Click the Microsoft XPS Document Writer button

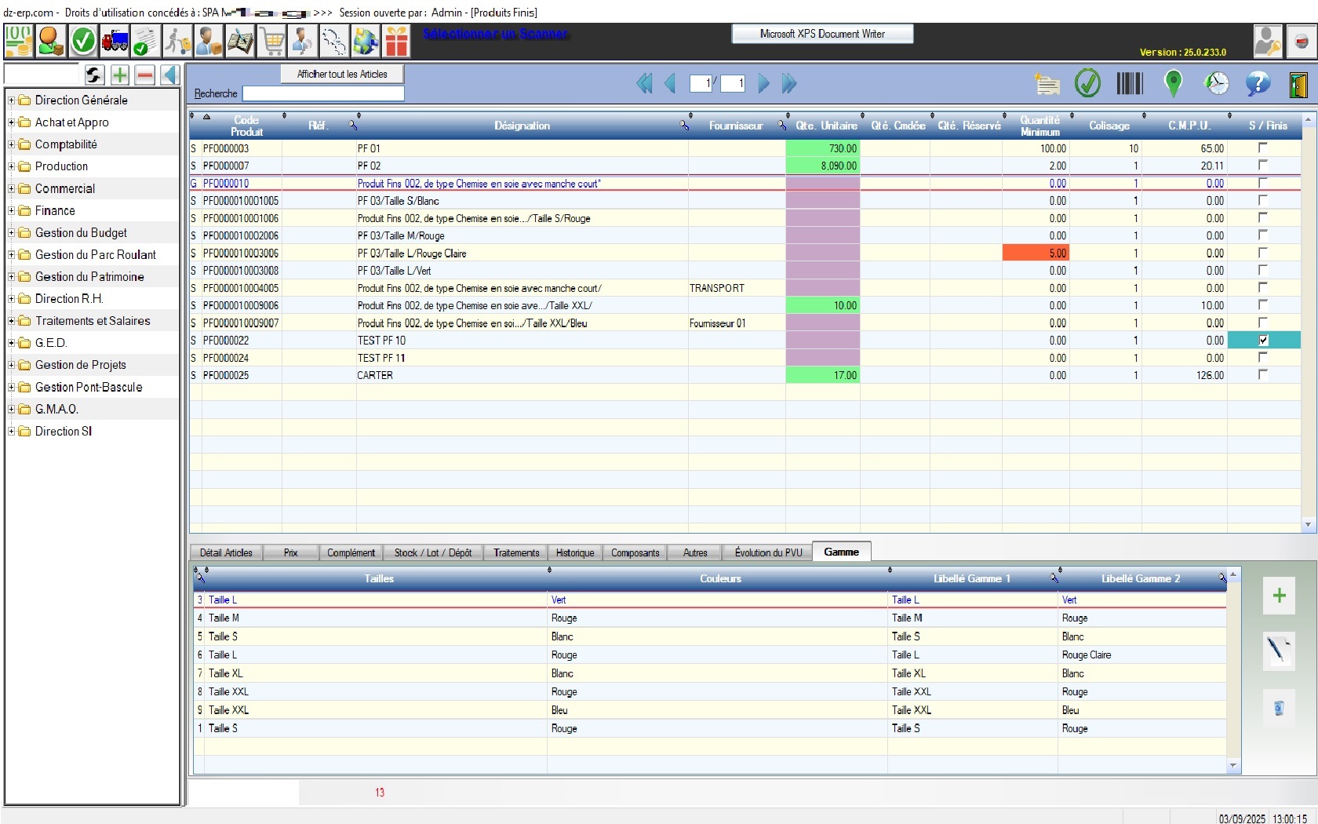821,34
